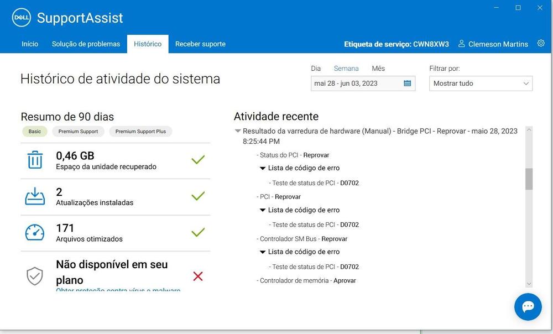The height and width of the screenshot is (334, 553).
Task: Click the 0,46 GB recovered space value
Action: [x=75, y=155]
